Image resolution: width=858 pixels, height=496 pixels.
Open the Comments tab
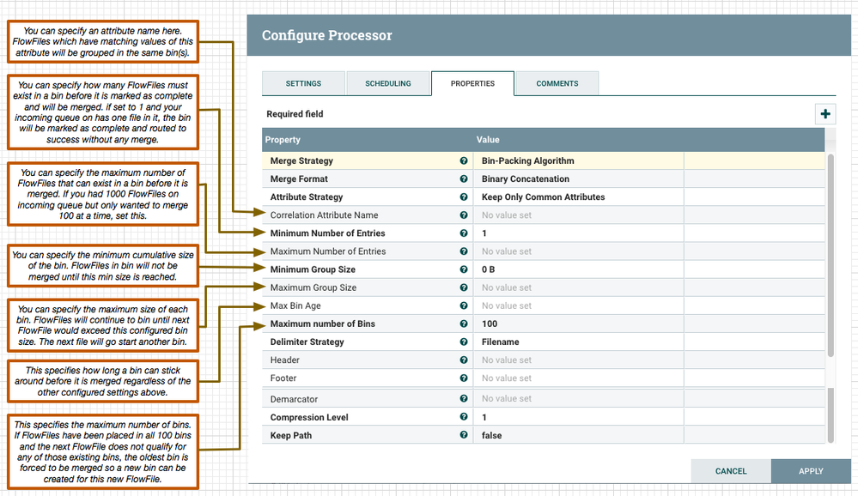click(557, 83)
